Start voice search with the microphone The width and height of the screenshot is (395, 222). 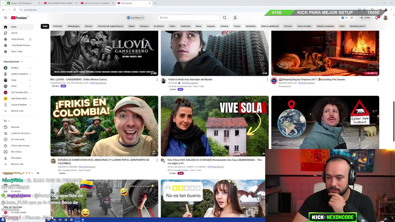[x=235, y=18]
